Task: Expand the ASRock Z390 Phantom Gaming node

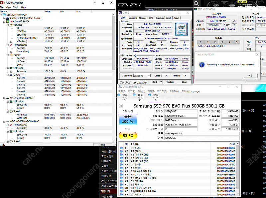Action: (x=4, y=18)
